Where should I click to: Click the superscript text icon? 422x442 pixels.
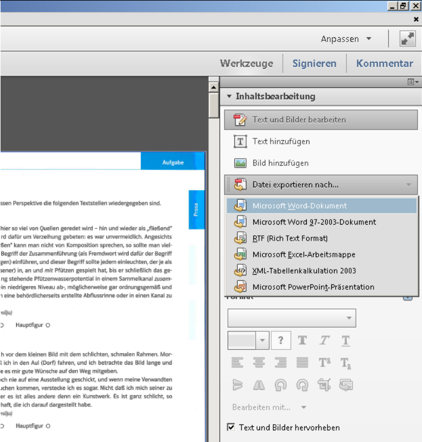[x=324, y=362]
